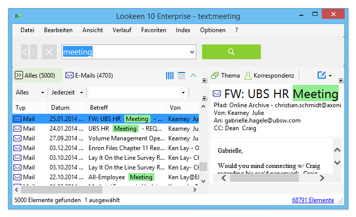Click recipient gabrielle.hagele@ubsw.com in preview
Screen dimensions: 356x217
263,120
